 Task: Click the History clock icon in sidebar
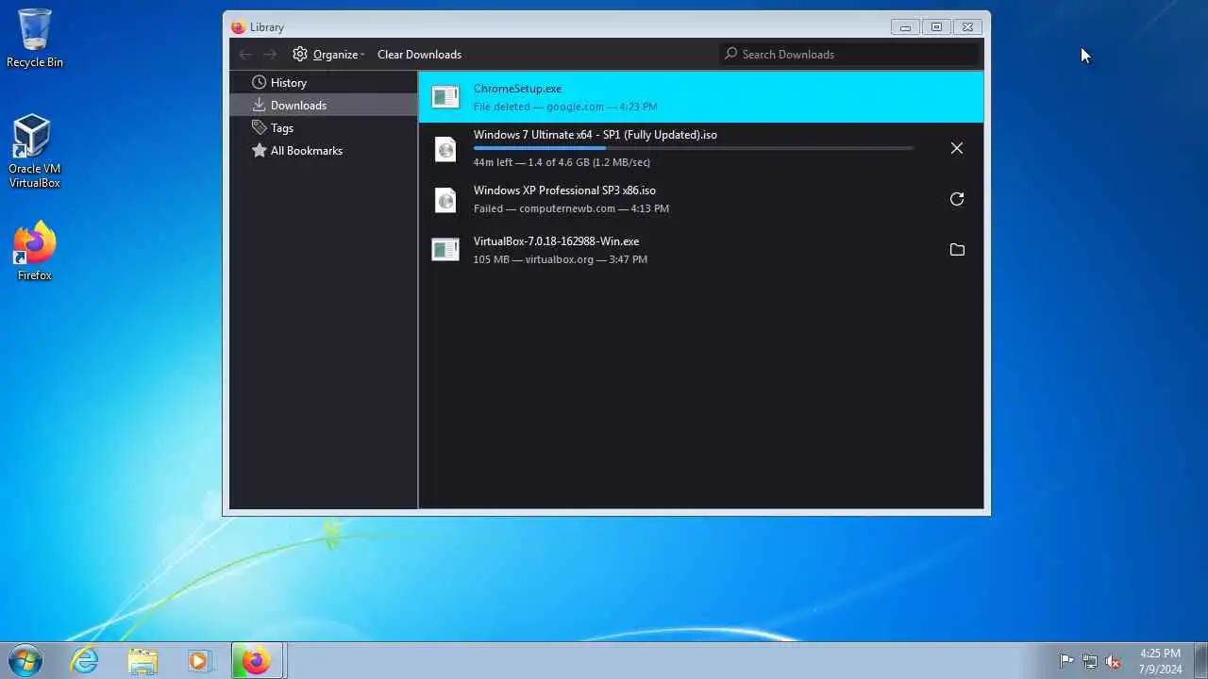(260, 82)
